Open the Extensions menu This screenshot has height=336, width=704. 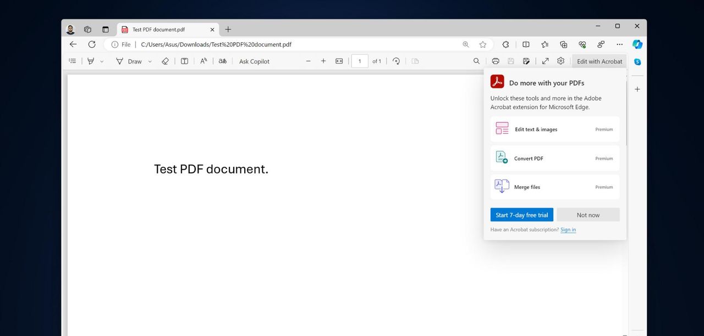point(505,44)
